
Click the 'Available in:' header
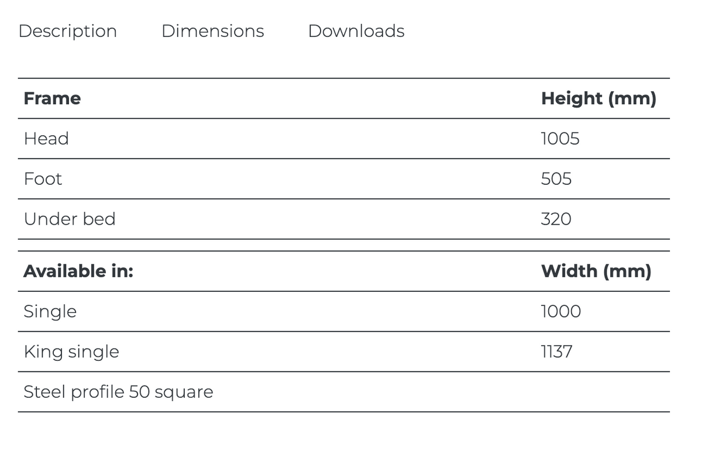(78, 271)
